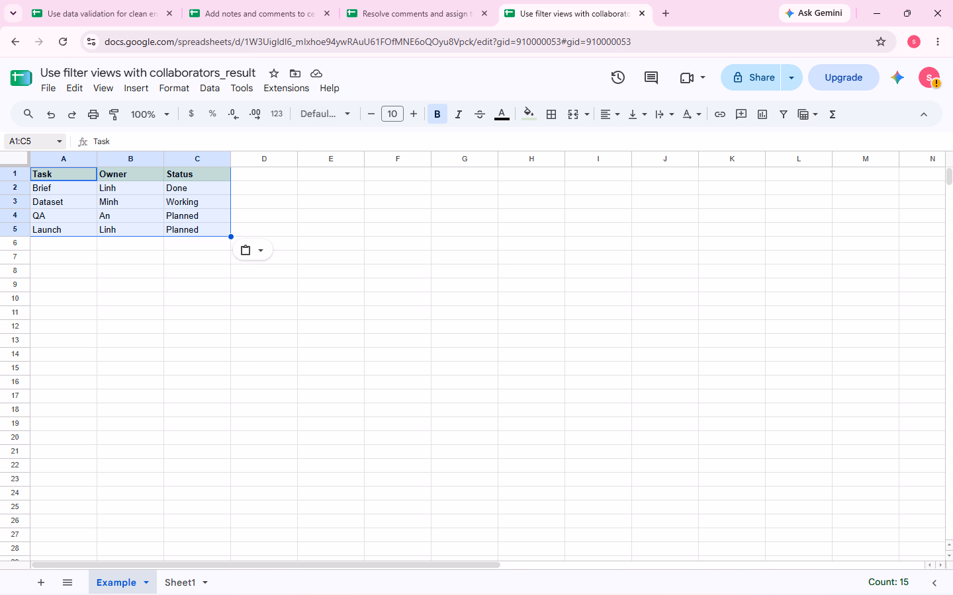The image size is (953, 595).
Task: Toggle italic formatting
Action: pyautogui.click(x=459, y=114)
